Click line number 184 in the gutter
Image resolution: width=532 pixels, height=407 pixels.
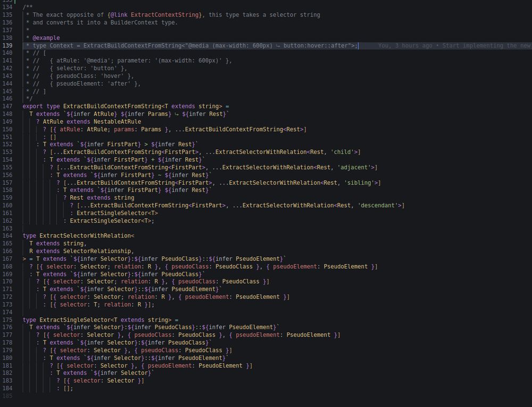pos(7,388)
